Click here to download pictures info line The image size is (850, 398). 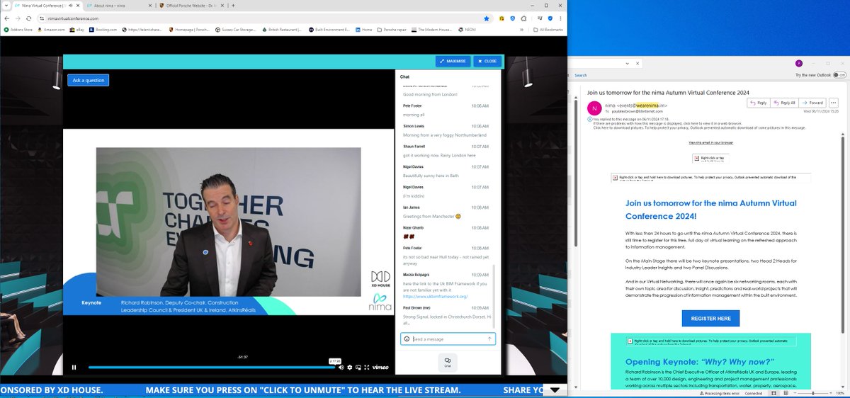pos(699,127)
